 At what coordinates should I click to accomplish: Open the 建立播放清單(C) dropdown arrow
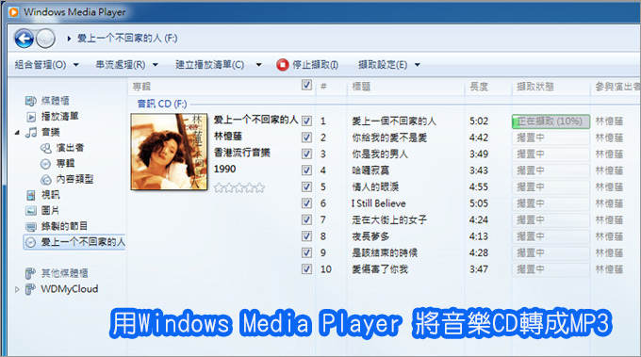(258, 65)
